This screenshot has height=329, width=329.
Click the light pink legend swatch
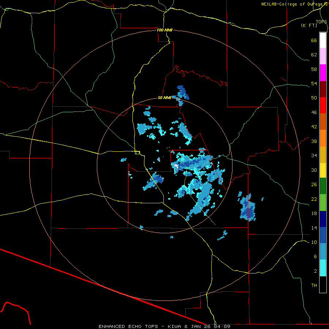pyautogui.click(x=323, y=56)
